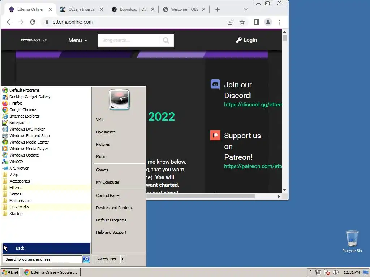Image resolution: width=370 pixels, height=277 pixels.
Task: Open a new Chrome tab
Action: point(217,9)
